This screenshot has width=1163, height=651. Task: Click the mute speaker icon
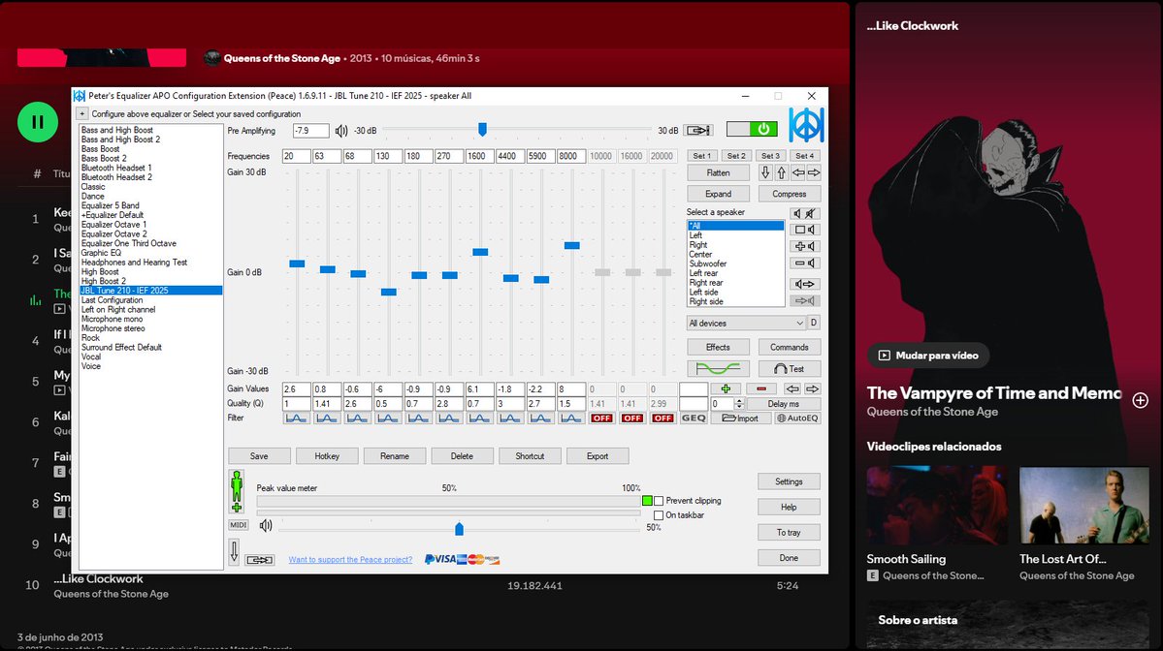click(805, 213)
